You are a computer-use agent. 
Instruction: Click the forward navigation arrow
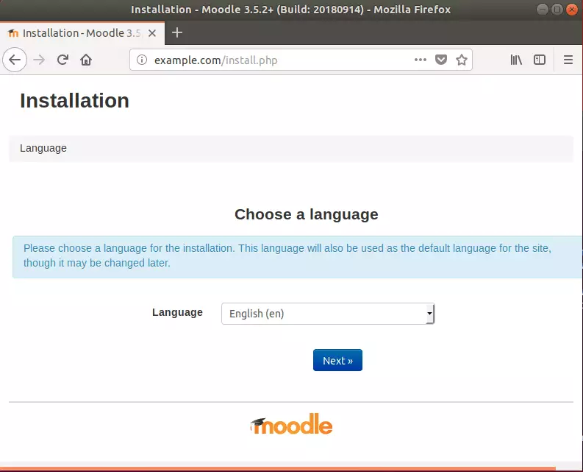(x=39, y=60)
